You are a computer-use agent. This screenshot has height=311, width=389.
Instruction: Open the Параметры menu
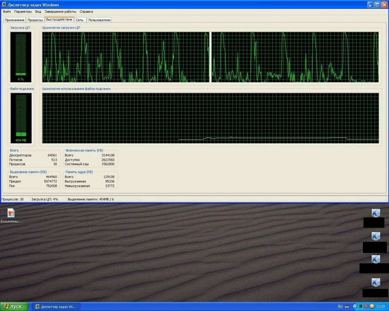point(23,12)
